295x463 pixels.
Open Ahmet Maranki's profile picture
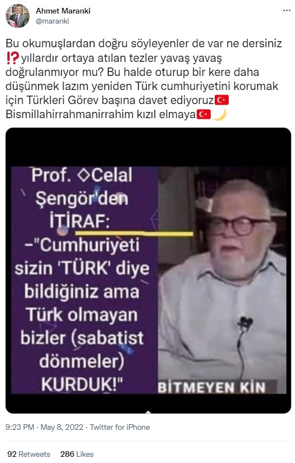tap(17, 16)
